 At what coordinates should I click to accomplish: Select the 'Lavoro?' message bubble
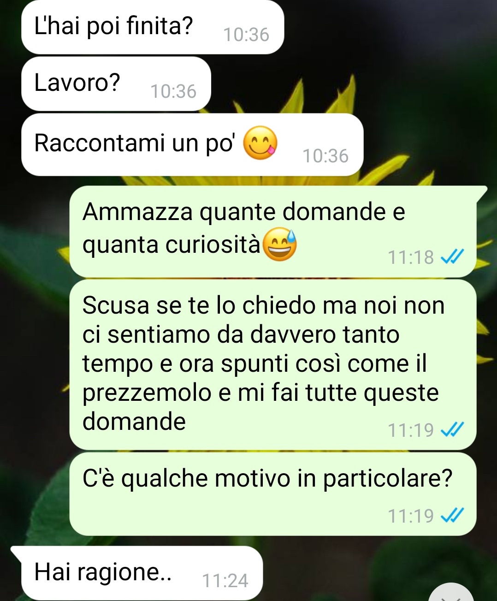pos(116,84)
